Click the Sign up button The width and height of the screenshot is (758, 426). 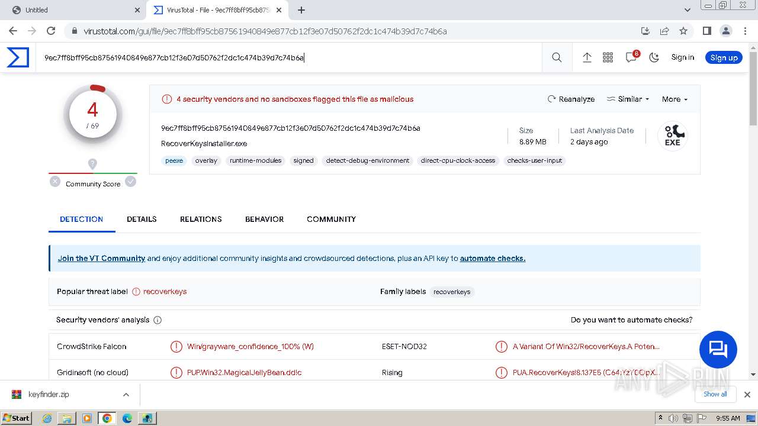[x=724, y=57]
